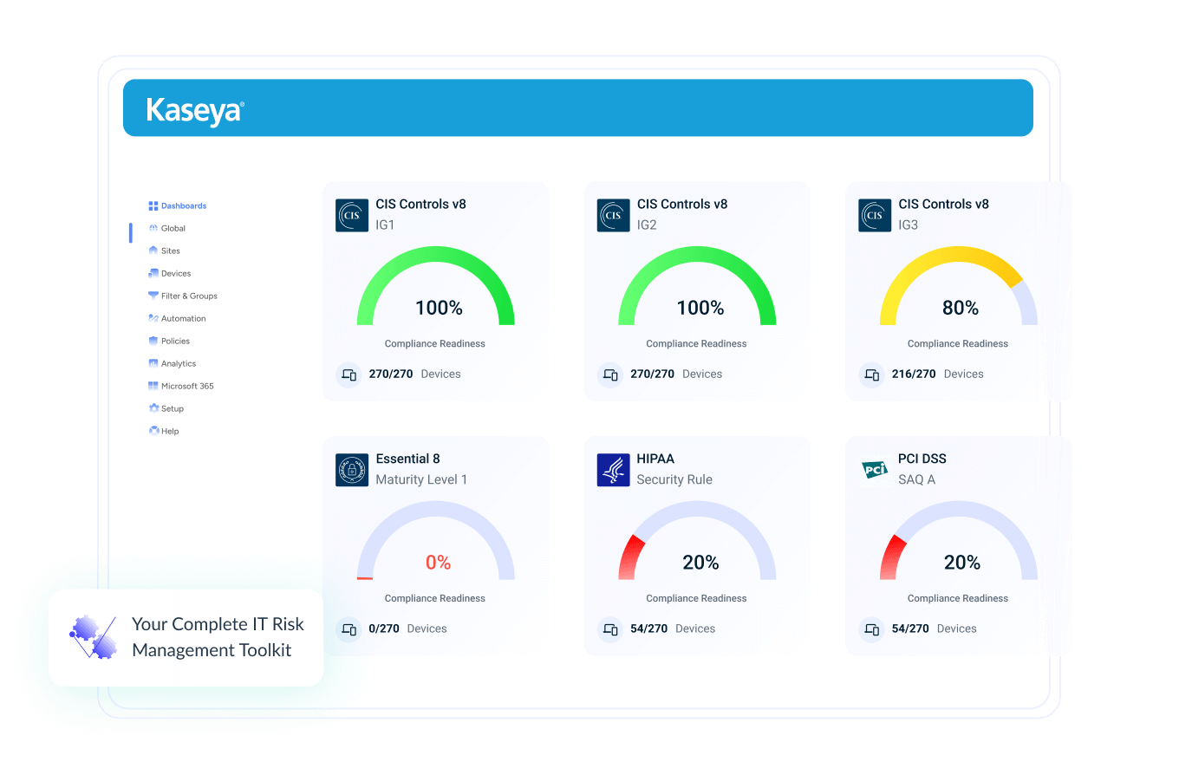
Task: Open Devices from the sidebar
Action: tap(170, 274)
